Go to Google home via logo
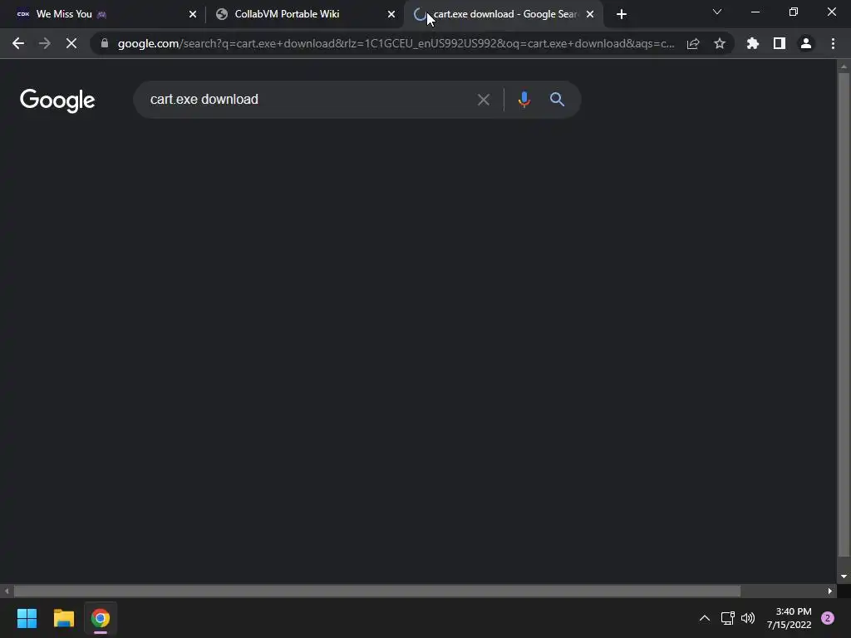 [57, 101]
